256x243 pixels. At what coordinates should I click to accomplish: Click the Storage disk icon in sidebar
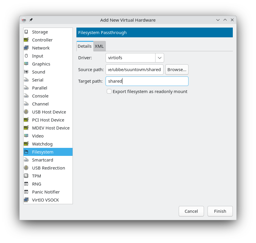click(x=26, y=32)
